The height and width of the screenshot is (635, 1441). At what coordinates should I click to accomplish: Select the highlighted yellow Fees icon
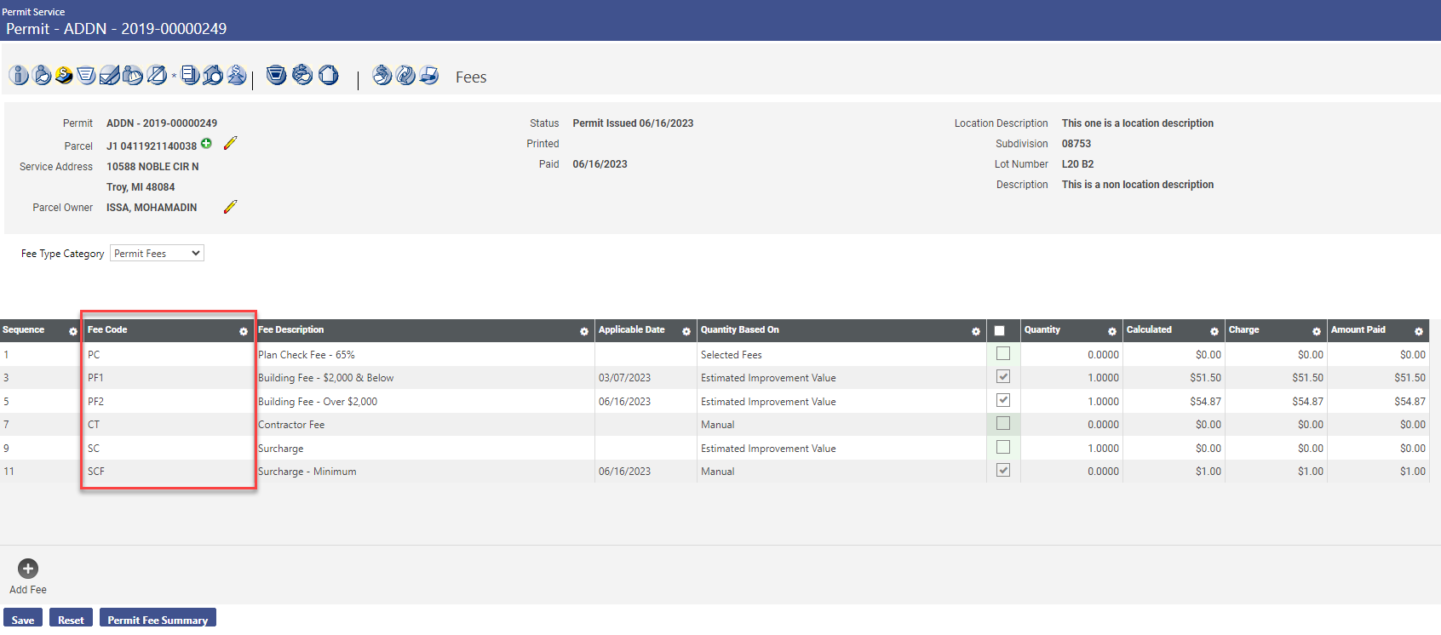[64, 75]
